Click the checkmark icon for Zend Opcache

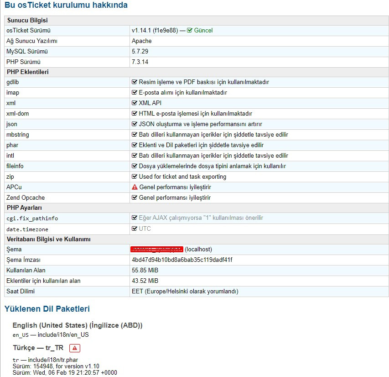(x=135, y=198)
